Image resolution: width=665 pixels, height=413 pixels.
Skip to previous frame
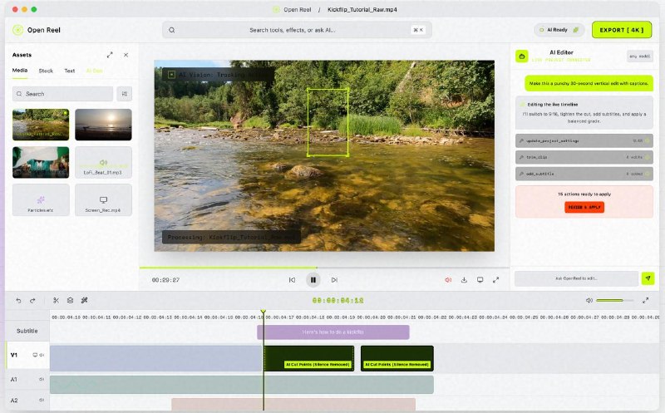pyautogui.click(x=292, y=280)
